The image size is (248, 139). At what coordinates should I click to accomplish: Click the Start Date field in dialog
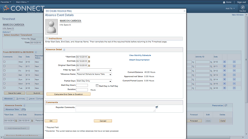tap(82, 57)
